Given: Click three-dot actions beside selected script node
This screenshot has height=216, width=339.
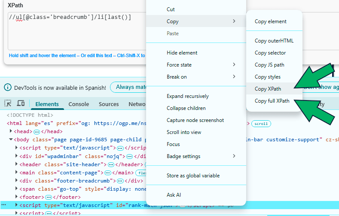Looking at the screenshot, I should (3, 205).
